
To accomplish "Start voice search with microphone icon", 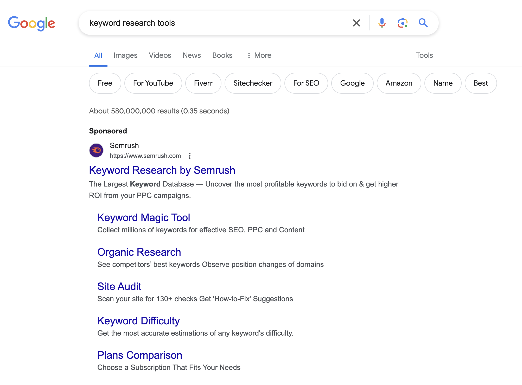I will [382, 23].
